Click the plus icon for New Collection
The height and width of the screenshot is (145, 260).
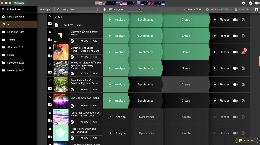click(x=3, y=17)
